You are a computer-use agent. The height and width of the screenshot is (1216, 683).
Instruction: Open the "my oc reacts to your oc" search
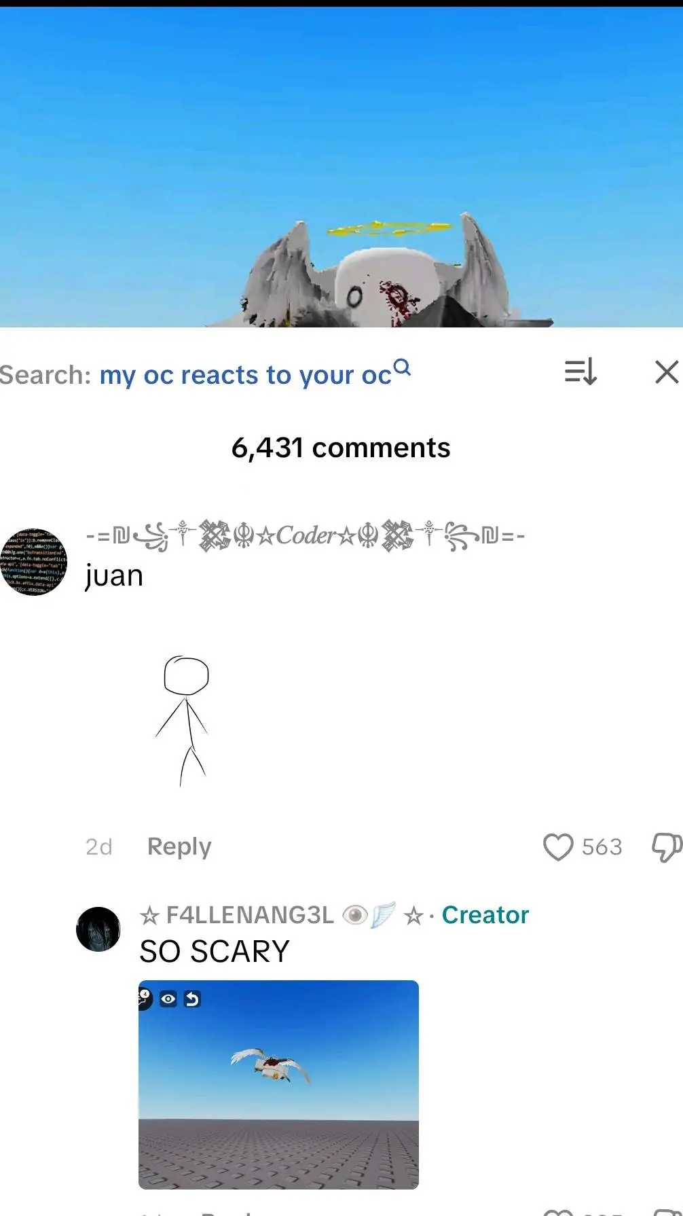245,375
